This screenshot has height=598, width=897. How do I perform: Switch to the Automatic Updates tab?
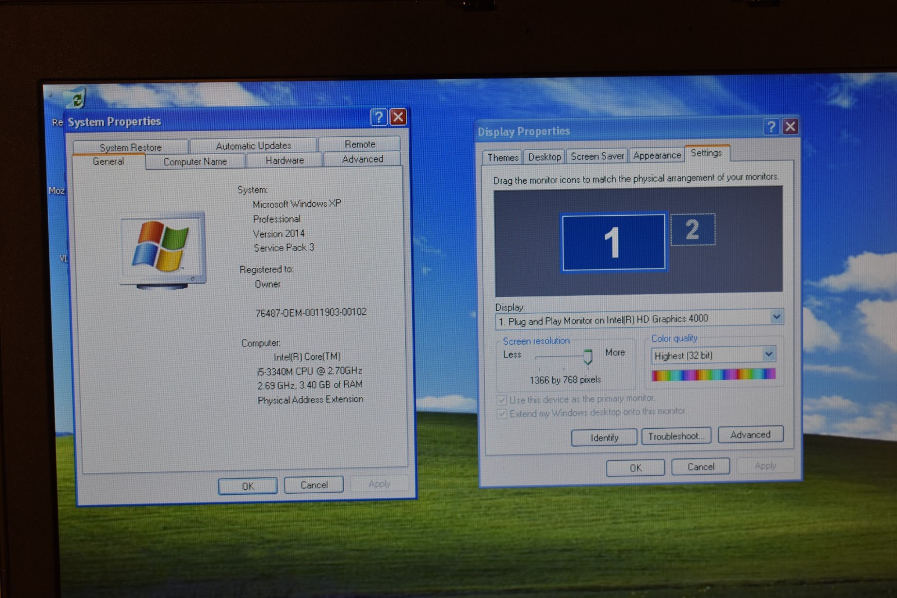[x=253, y=146]
